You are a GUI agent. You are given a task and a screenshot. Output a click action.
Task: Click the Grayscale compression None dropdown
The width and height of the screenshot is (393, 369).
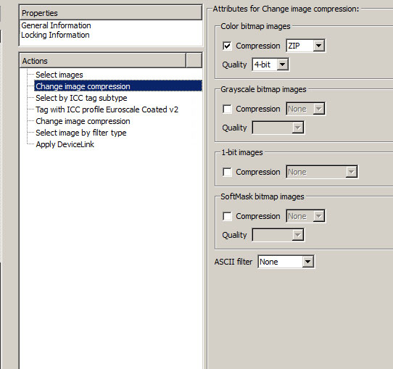(x=305, y=109)
